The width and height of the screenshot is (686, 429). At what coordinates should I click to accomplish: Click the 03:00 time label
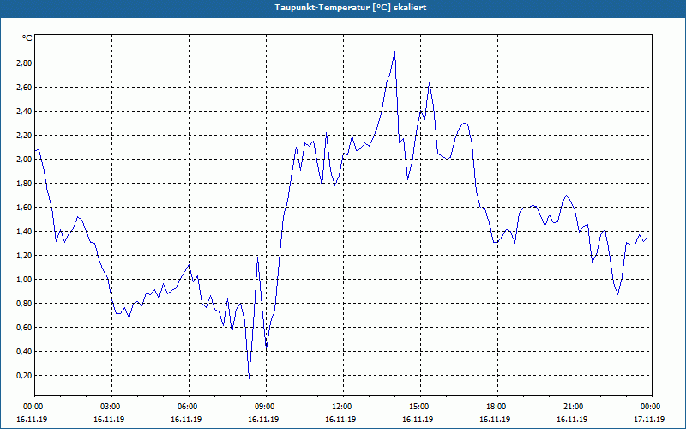[x=112, y=407]
